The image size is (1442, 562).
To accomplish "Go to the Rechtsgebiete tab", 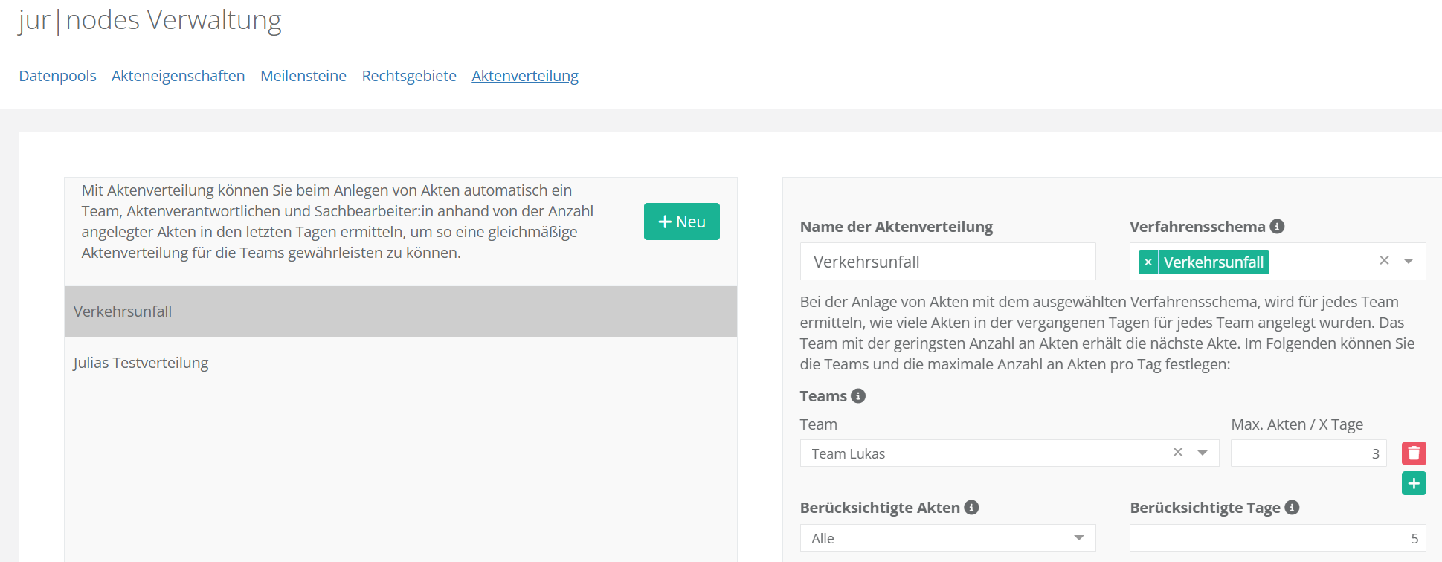I will pos(409,76).
